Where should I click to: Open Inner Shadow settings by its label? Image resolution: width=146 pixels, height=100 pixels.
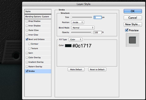pos(35,26)
